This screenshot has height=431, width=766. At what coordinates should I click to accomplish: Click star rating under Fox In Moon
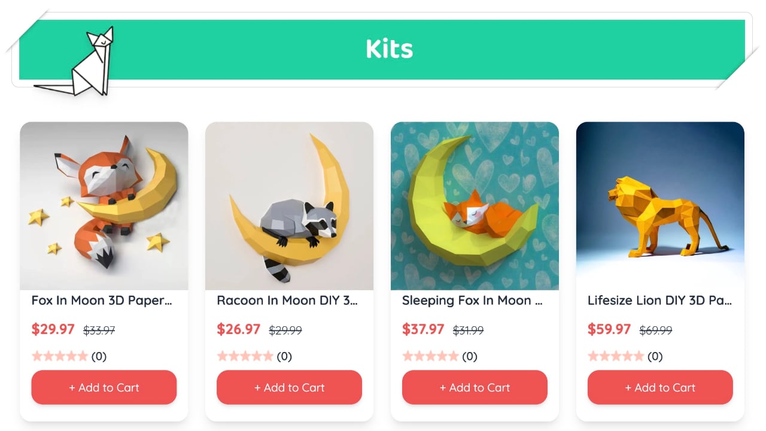60,356
